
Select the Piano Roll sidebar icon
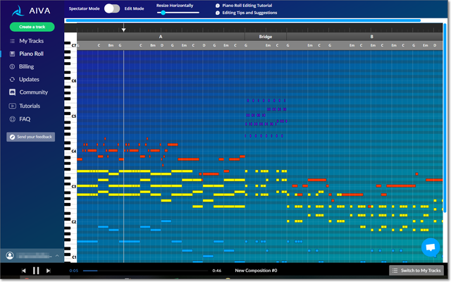click(x=13, y=54)
